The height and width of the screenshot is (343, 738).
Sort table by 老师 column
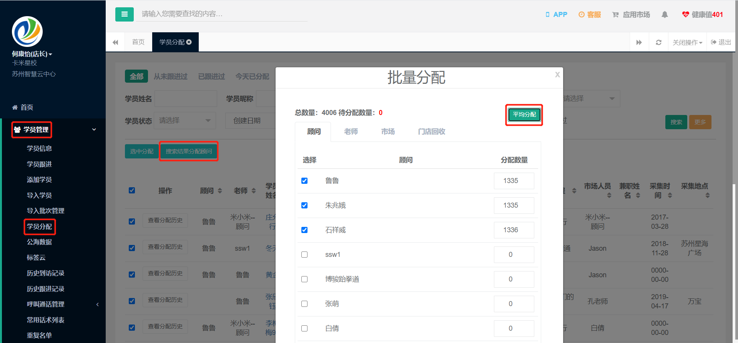(x=254, y=191)
